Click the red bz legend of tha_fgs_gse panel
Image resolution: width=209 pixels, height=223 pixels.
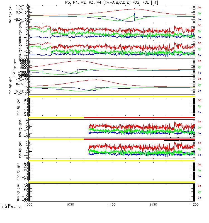[x=200, y=8]
